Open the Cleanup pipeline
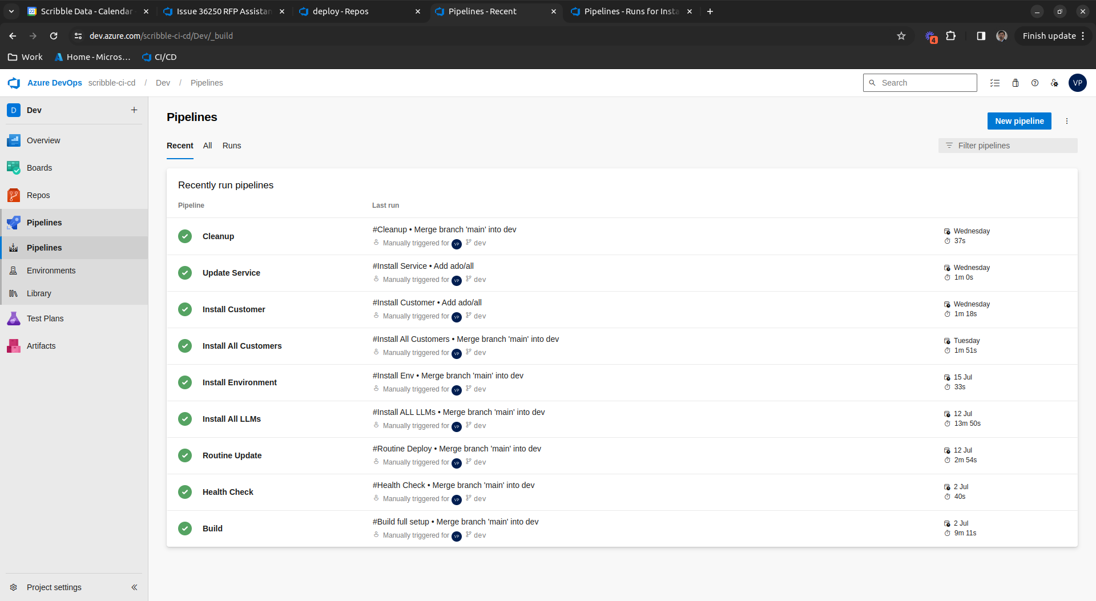This screenshot has height=601, width=1096. [218, 236]
